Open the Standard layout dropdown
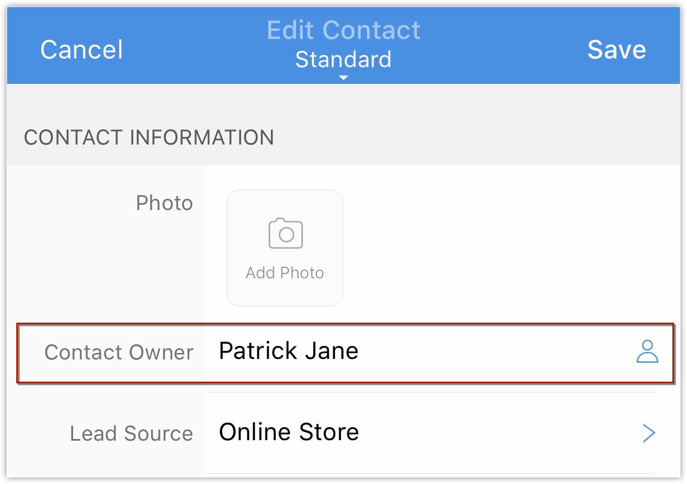This screenshot has height=484, width=687. tap(343, 60)
